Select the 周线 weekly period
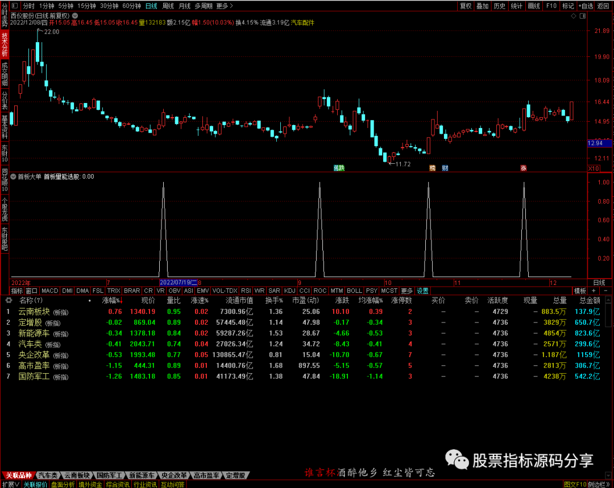This screenshot has height=488, width=614. point(168,6)
